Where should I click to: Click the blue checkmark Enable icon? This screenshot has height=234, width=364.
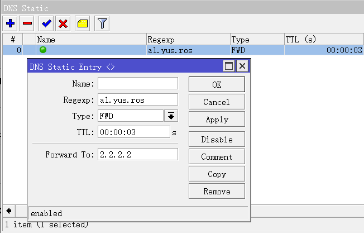pyautogui.click(x=46, y=23)
